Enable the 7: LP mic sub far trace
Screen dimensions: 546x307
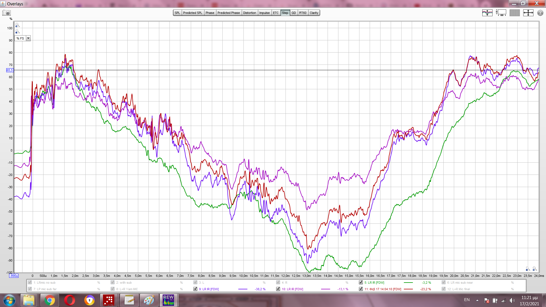[30, 289]
